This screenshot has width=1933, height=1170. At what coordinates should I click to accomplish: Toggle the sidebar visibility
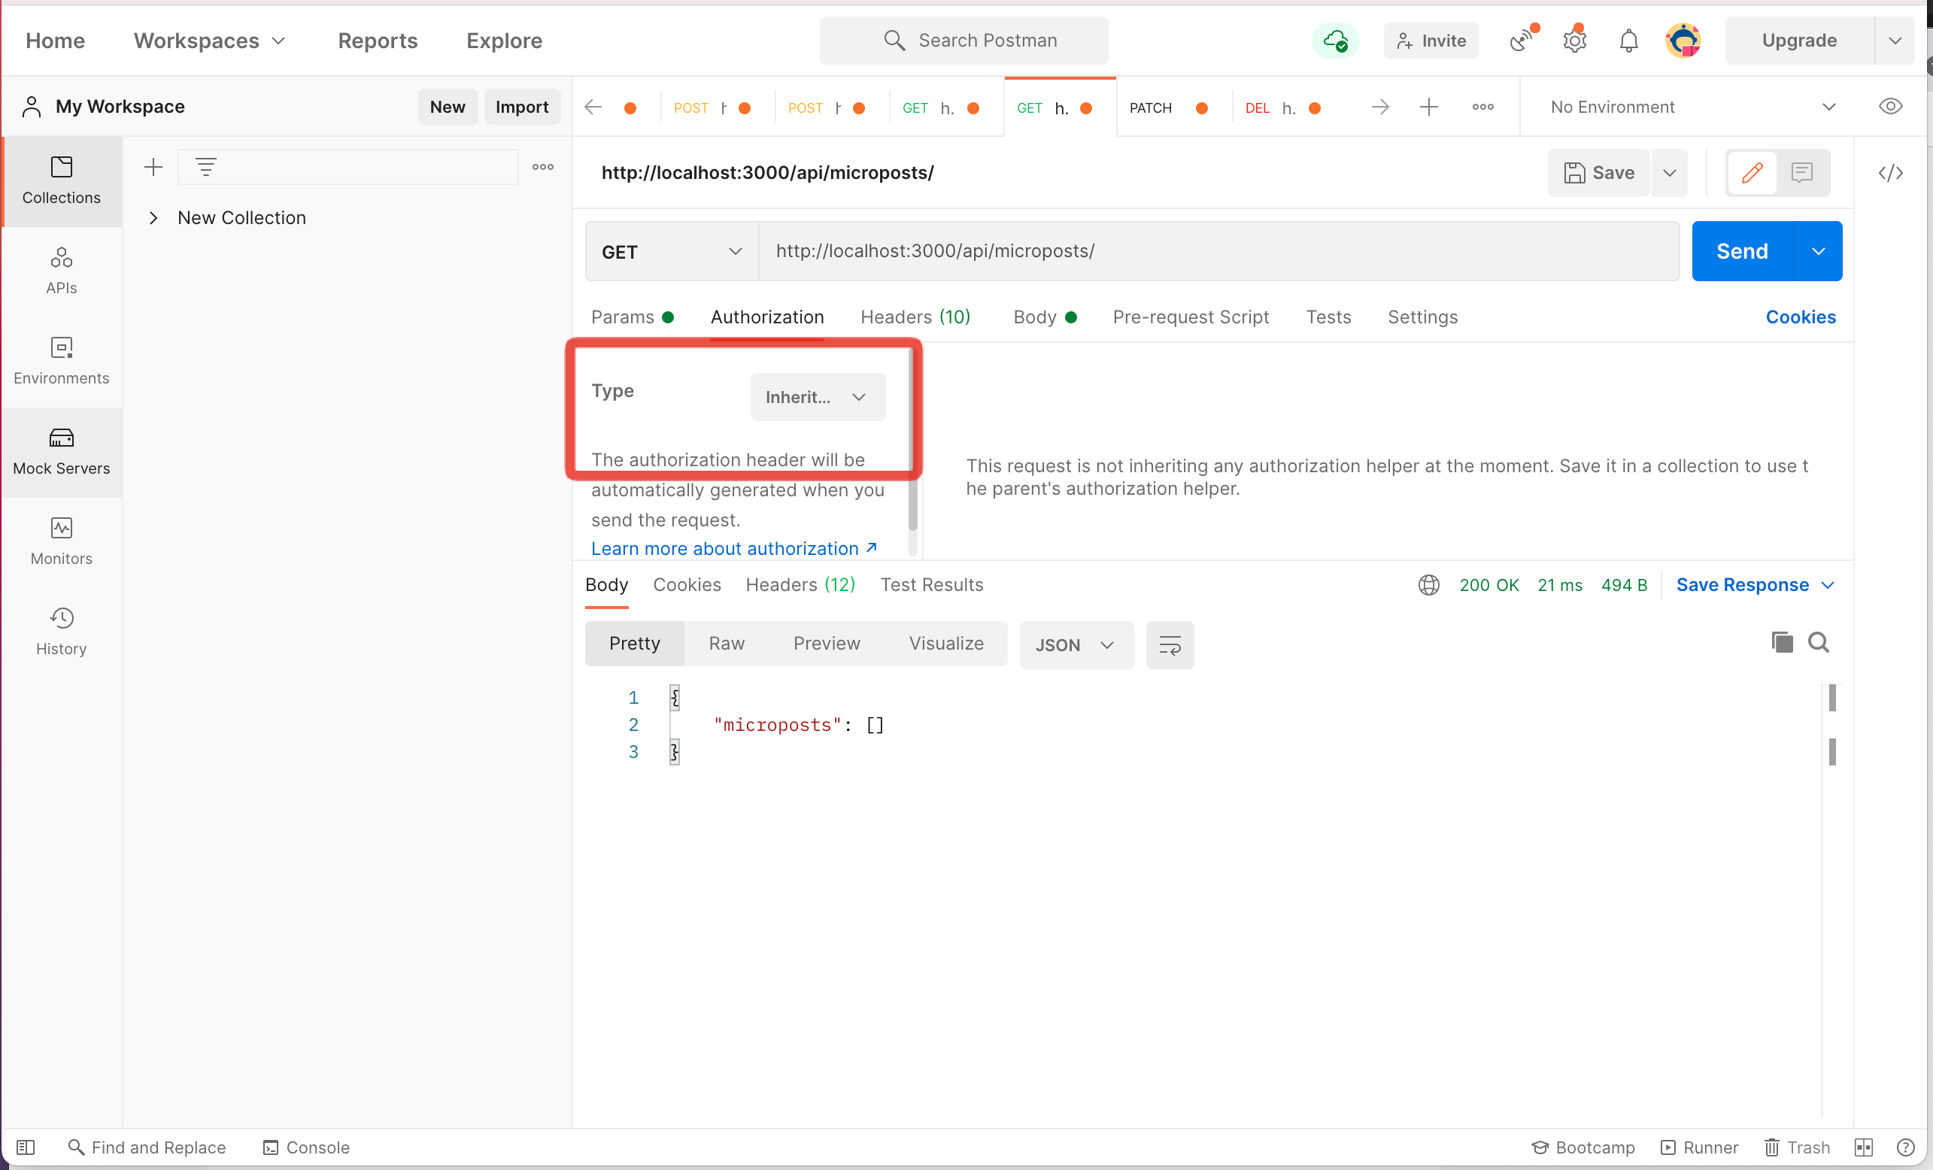(x=25, y=1147)
